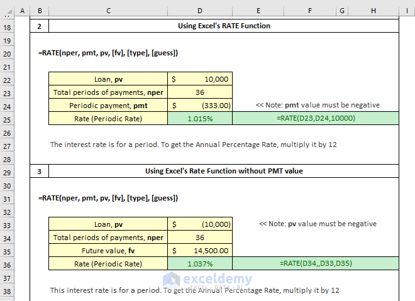Click the row 27 interest rate explanation text

coord(193,145)
